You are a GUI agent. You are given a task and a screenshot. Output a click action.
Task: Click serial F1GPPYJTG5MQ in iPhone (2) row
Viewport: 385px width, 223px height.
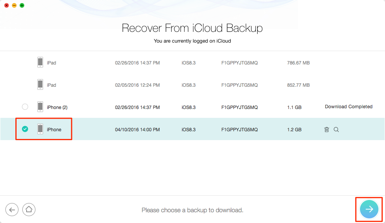(x=239, y=107)
